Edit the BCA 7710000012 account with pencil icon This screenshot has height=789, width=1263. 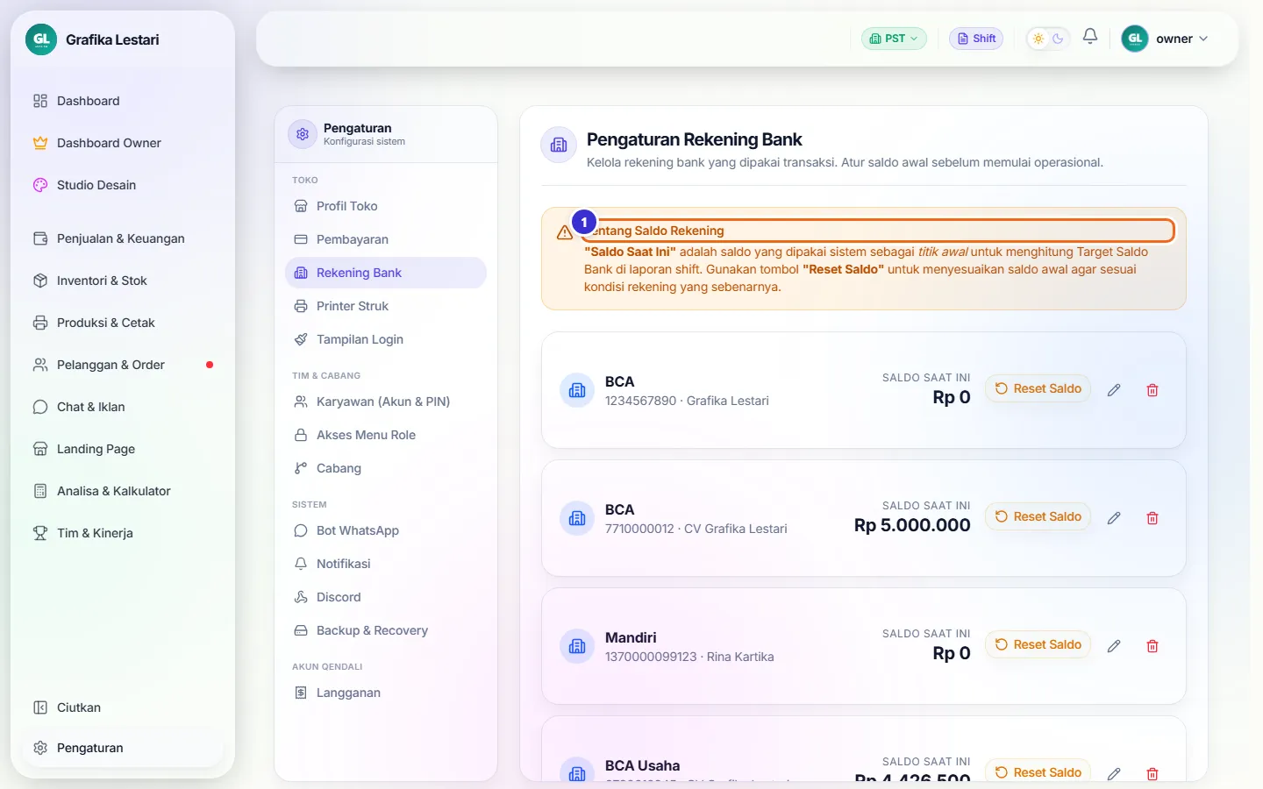pyautogui.click(x=1114, y=518)
